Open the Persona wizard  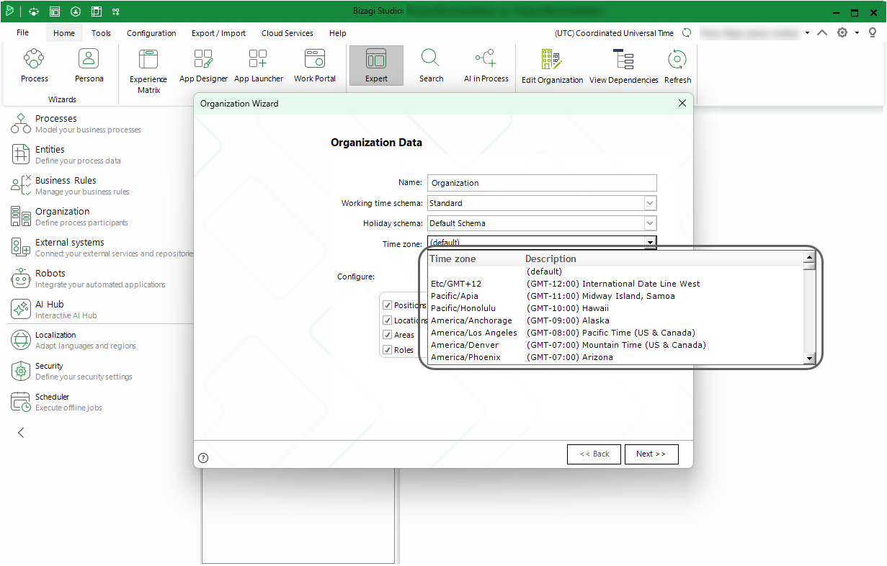(x=89, y=66)
